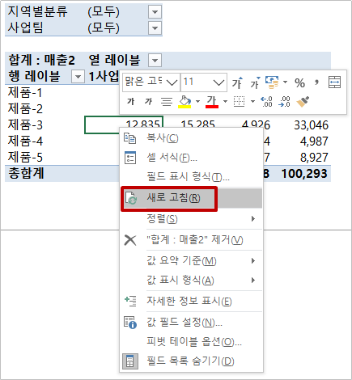Viewport: 352px width, 380px height.
Task: Open 값 필드 설정(N) dialog
Action: (x=191, y=322)
